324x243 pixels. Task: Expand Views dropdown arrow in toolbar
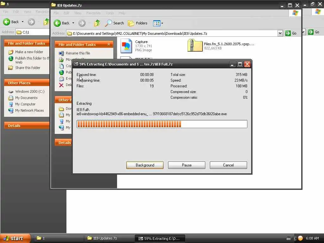[162, 23]
